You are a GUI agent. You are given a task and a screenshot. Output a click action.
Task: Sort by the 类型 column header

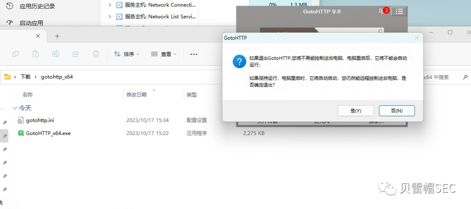[x=191, y=95]
